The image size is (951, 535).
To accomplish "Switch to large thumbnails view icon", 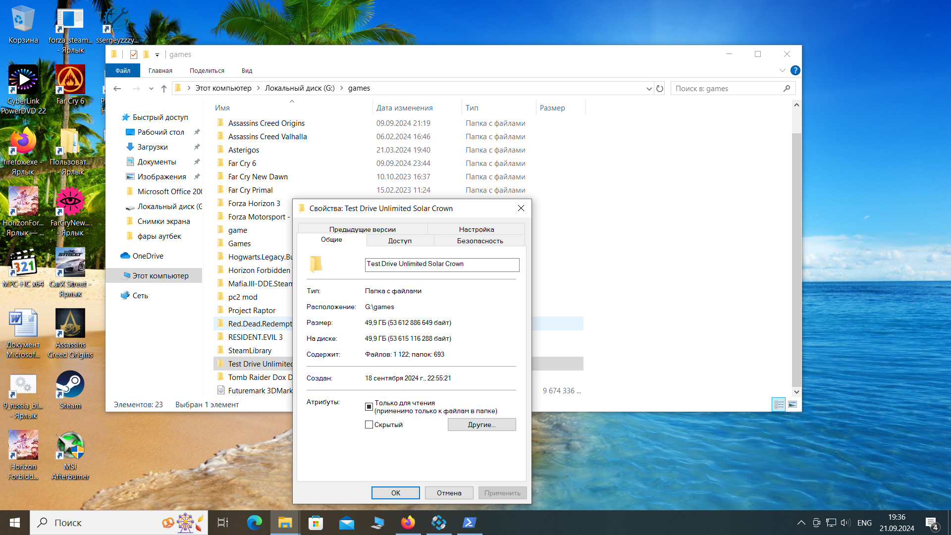I will [x=792, y=405].
